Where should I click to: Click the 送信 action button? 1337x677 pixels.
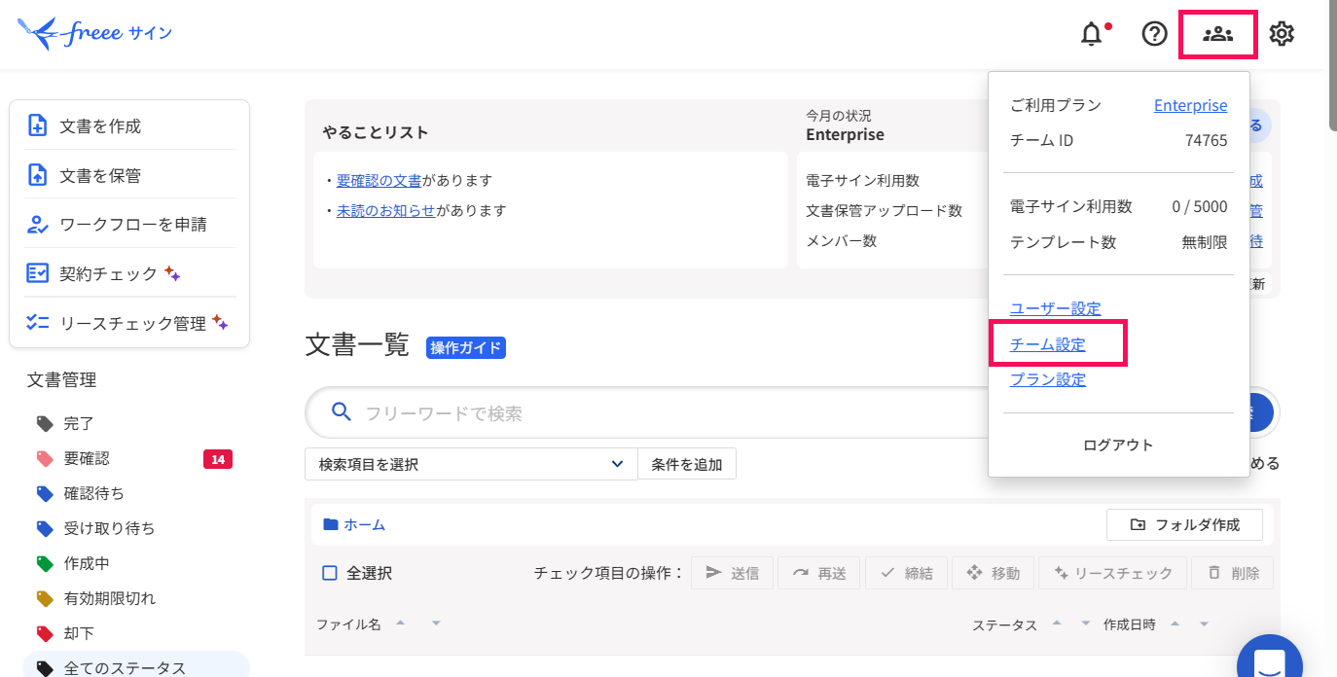coord(732,573)
